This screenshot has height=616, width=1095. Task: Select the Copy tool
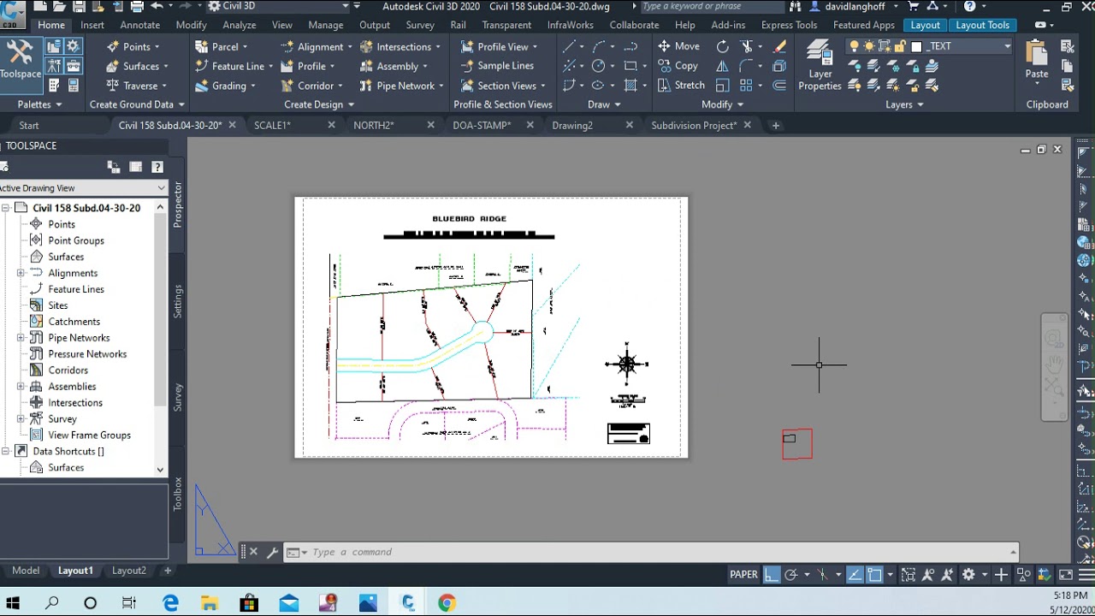(678, 66)
